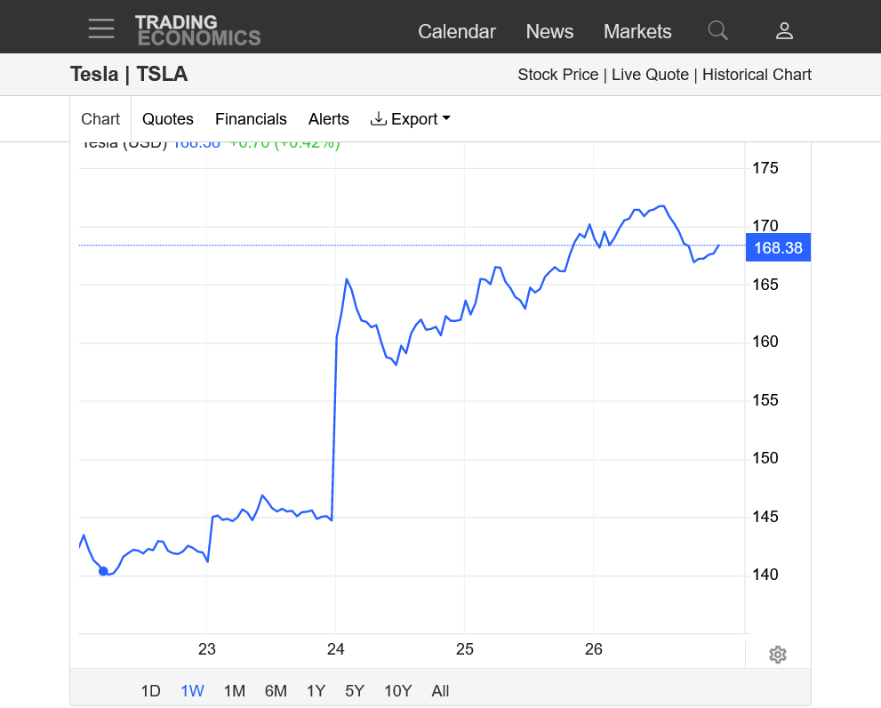
Task: Go to Calendar in top navigation
Action: pos(457,31)
